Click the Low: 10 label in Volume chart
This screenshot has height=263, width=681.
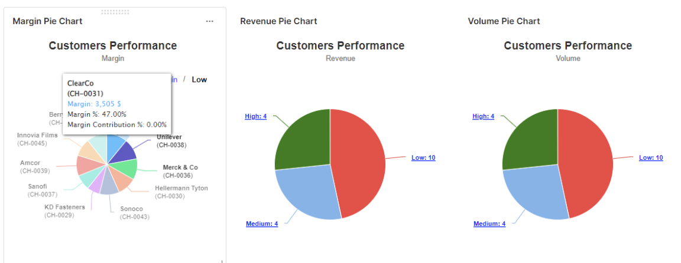click(651, 158)
